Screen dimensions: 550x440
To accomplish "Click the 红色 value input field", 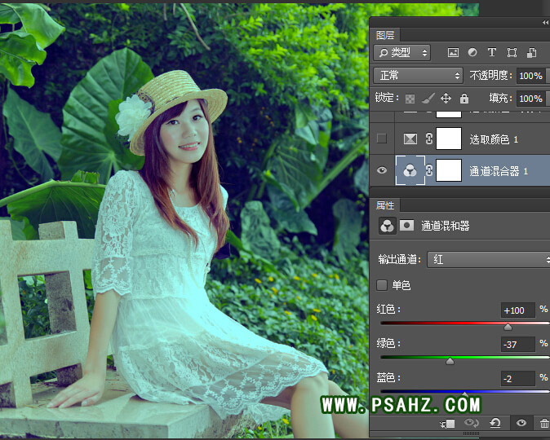I will (x=517, y=310).
